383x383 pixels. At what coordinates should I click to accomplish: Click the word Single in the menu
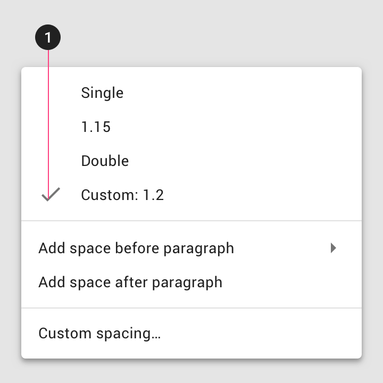pyautogui.click(x=102, y=93)
